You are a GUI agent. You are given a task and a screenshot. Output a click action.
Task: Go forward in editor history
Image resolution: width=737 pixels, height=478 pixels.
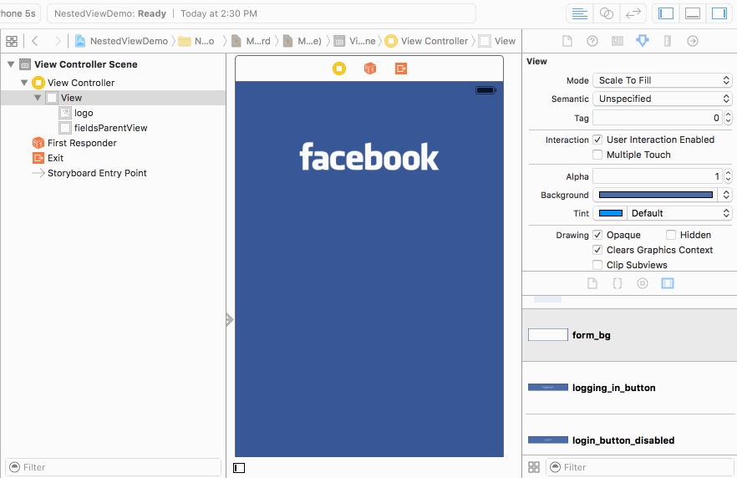(x=58, y=41)
